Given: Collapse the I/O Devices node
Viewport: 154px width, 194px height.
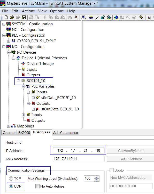Looking at the screenshot, I should click(9, 52).
